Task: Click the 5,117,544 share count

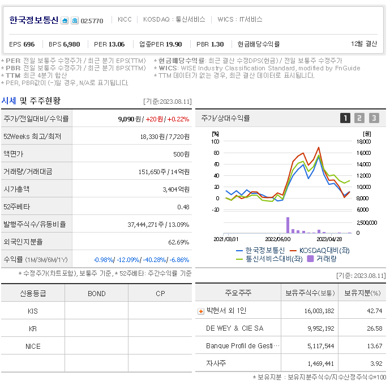Action: pyautogui.click(x=320, y=346)
